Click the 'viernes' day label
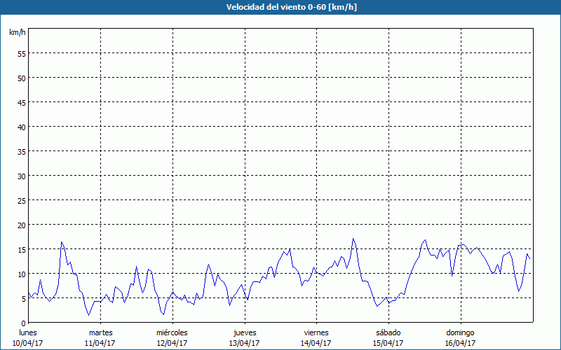The image size is (561, 350). click(x=316, y=332)
